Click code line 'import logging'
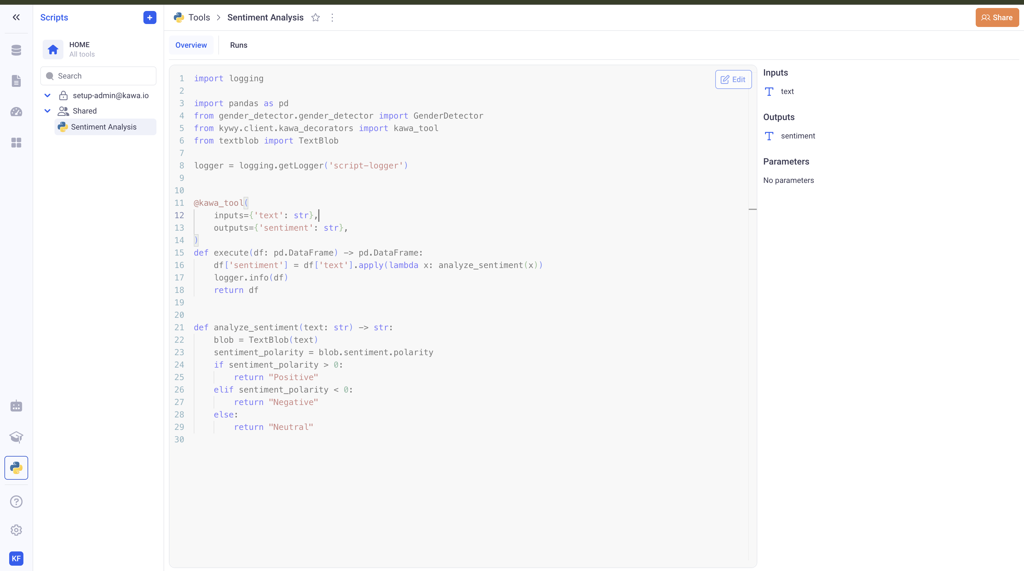 point(228,79)
